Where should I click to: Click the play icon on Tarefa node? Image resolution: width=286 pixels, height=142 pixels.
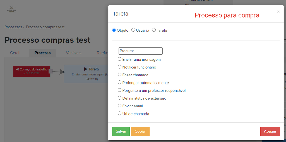click(86, 69)
